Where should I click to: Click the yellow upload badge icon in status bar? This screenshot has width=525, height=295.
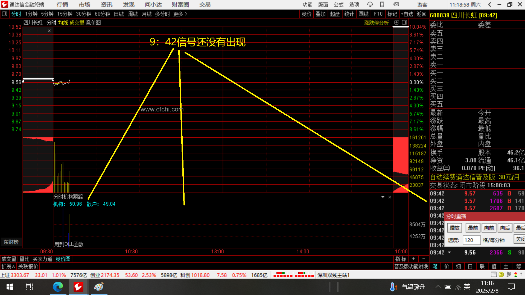point(501,275)
